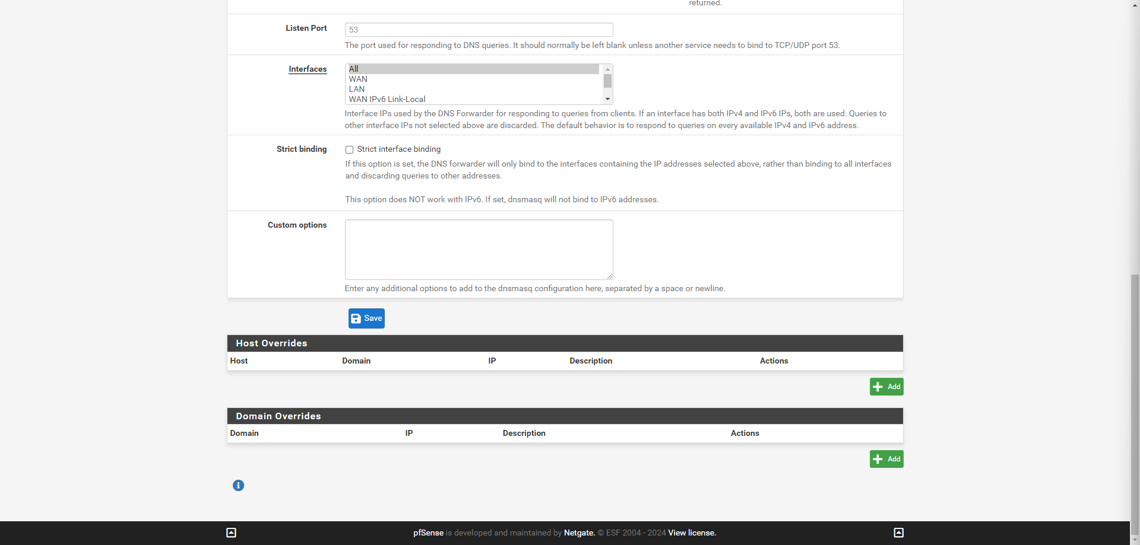Click the page scrollbar down arrow

[x=1135, y=540]
